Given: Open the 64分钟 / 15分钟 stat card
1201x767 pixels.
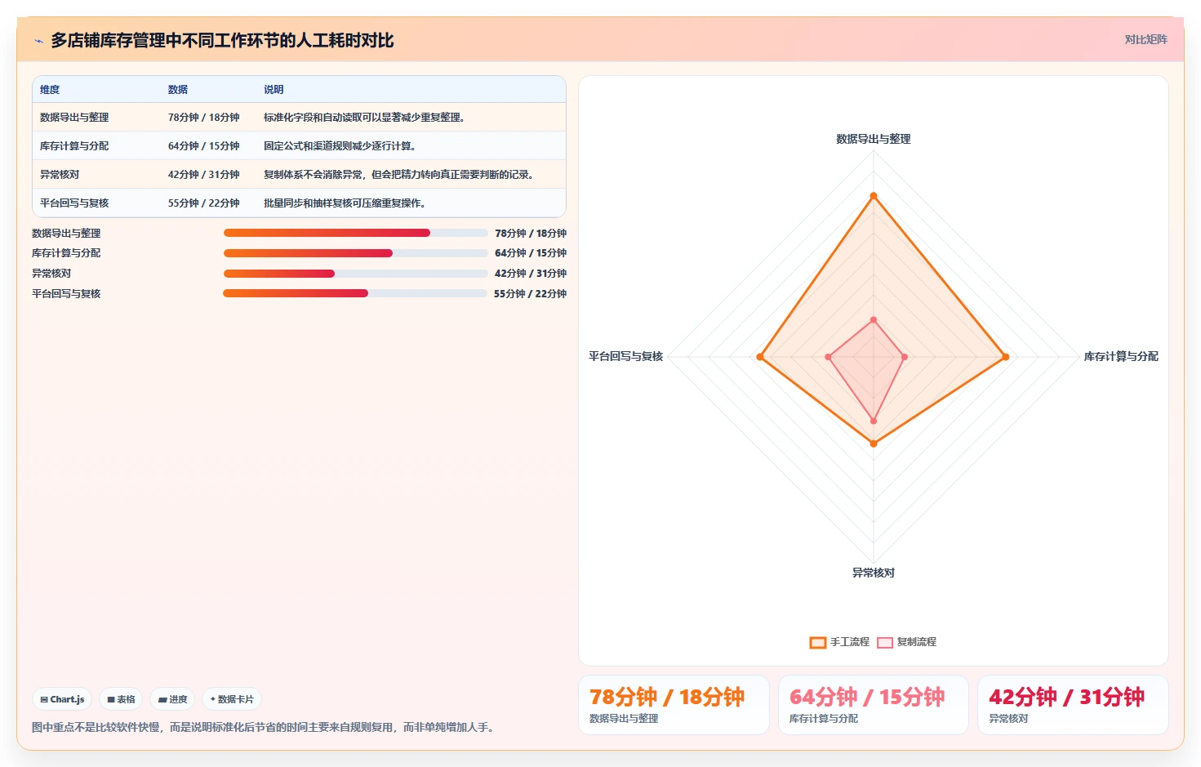Looking at the screenshot, I should [874, 705].
